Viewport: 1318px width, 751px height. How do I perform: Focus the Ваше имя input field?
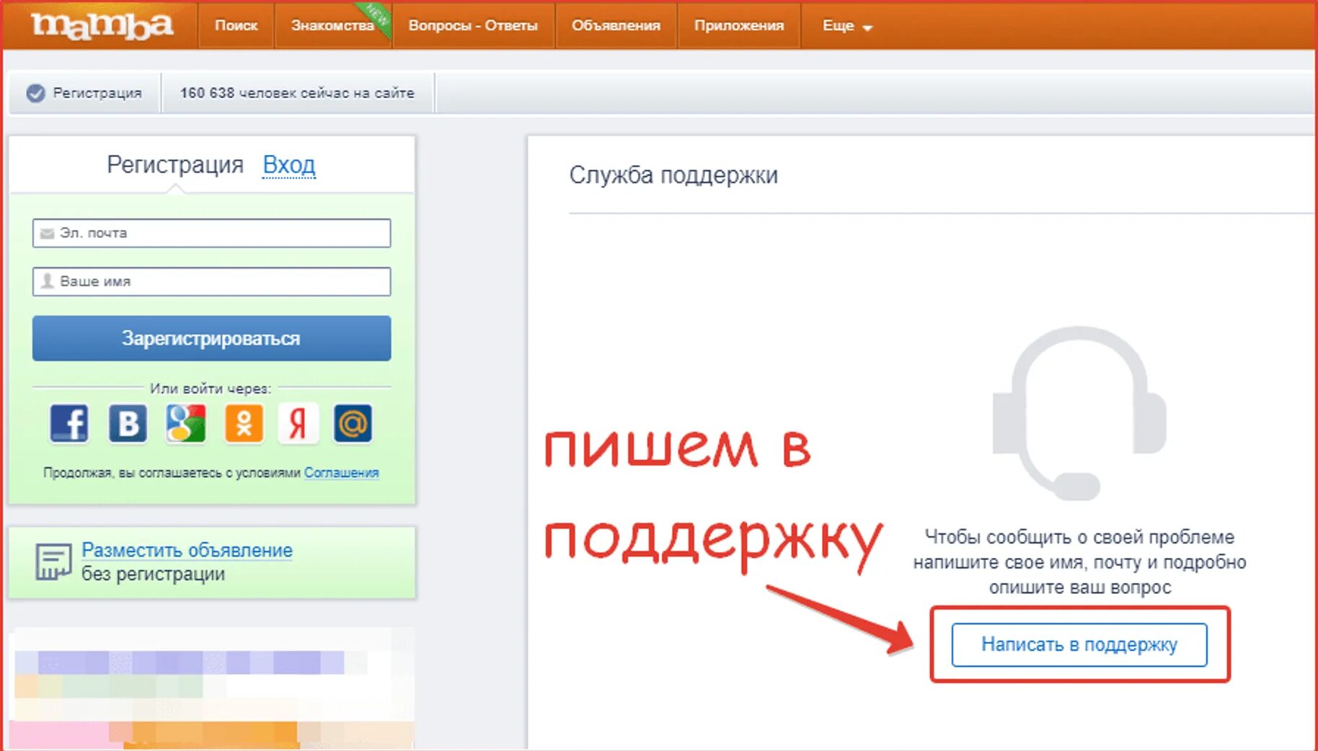(x=211, y=281)
